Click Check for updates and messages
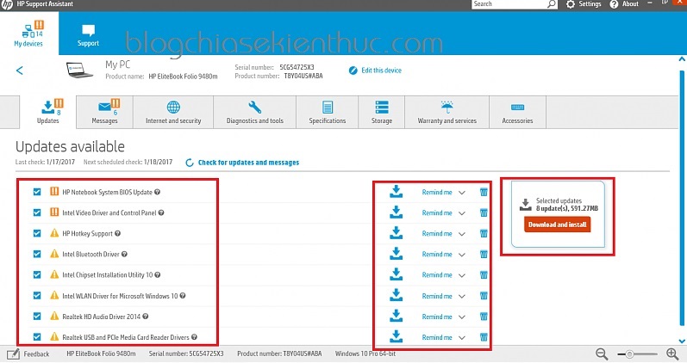This screenshot has height=363, width=687. click(x=243, y=163)
